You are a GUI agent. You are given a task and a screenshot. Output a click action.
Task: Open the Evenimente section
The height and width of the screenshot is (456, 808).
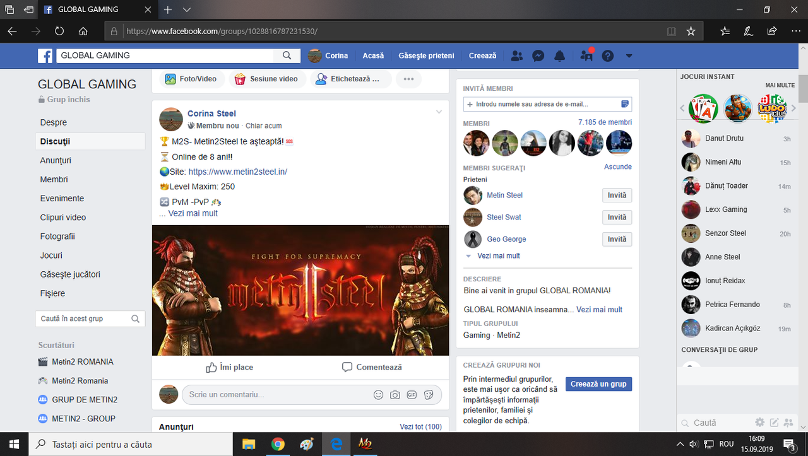coord(62,198)
